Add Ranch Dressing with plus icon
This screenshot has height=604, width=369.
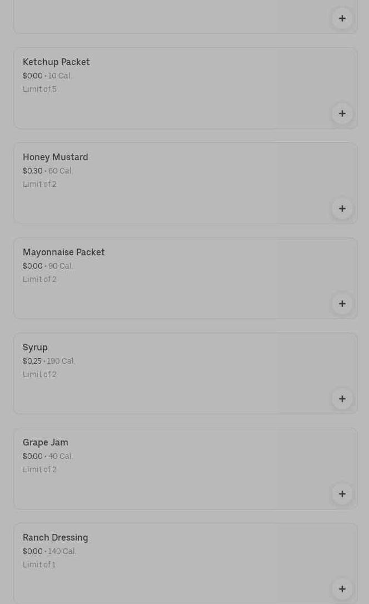point(342,589)
